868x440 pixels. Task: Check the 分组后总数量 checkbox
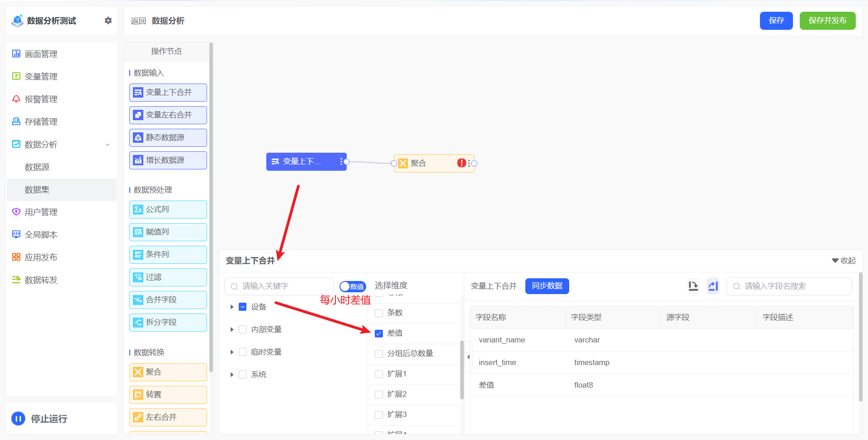378,353
